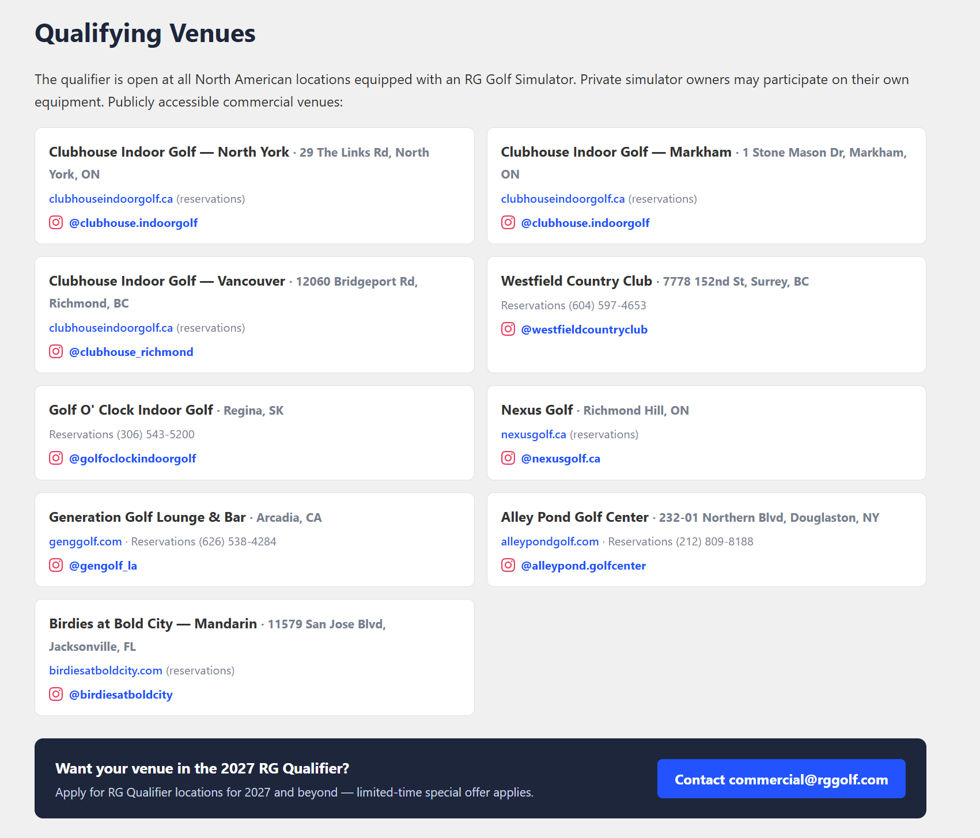This screenshot has width=980, height=838.
Task: Click Clubhouse Indoor Golf — North York title
Action: [169, 152]
